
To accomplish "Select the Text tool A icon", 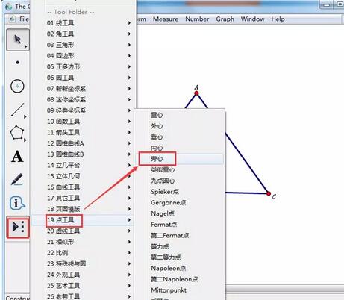I will tap(17, 157).
